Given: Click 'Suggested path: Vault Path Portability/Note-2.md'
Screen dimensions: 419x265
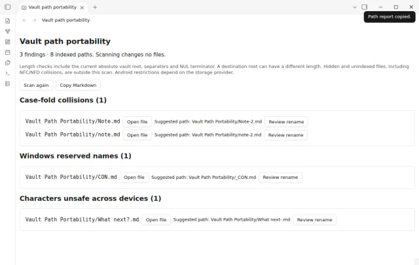Looking at the screenshot, I should point(208,121).
